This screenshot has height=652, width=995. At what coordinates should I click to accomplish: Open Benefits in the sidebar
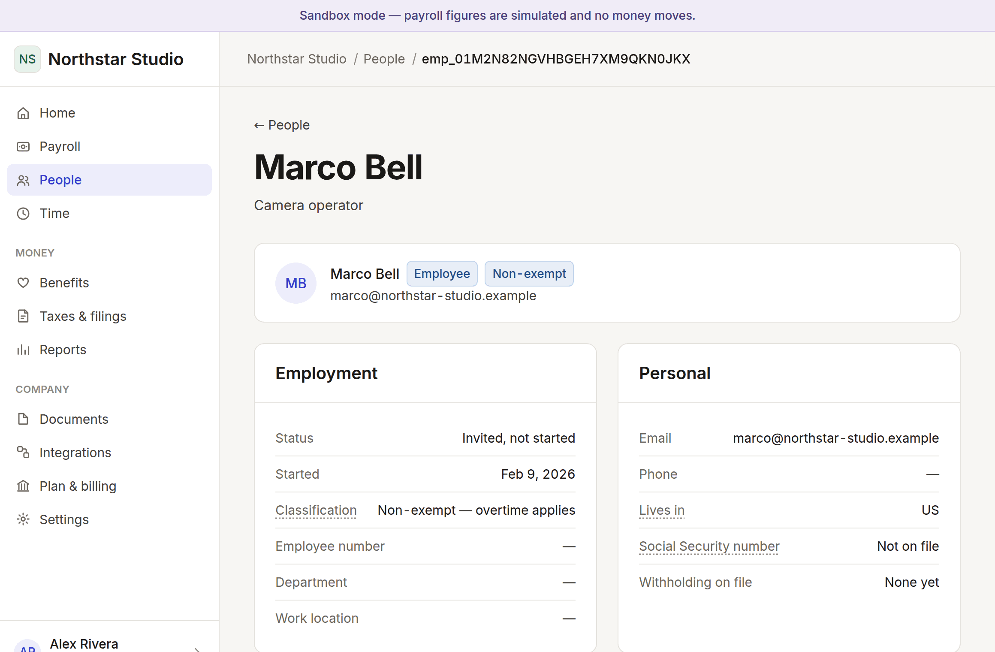(109, 283)
